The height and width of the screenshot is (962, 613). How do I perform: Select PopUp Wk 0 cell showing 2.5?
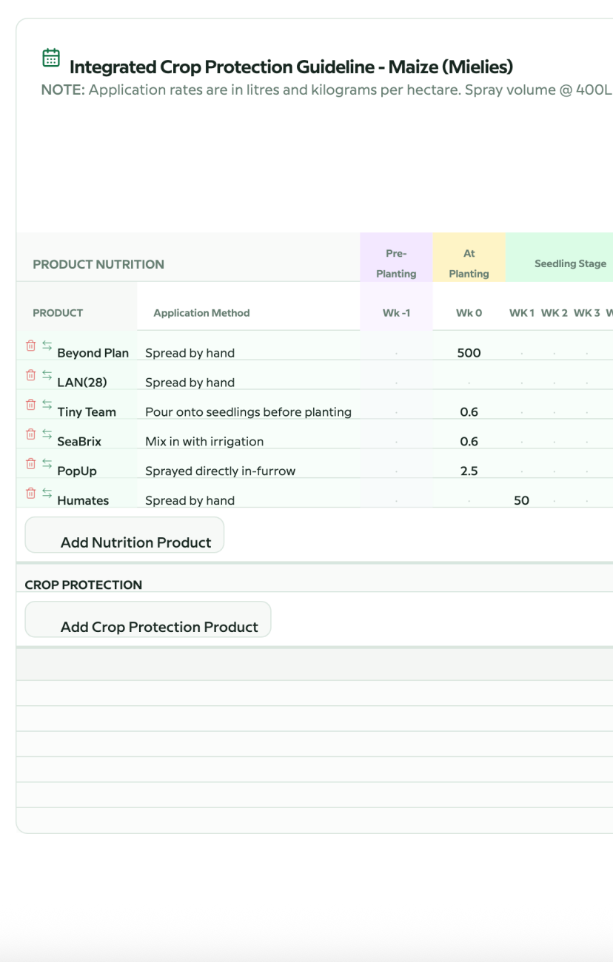469,471
